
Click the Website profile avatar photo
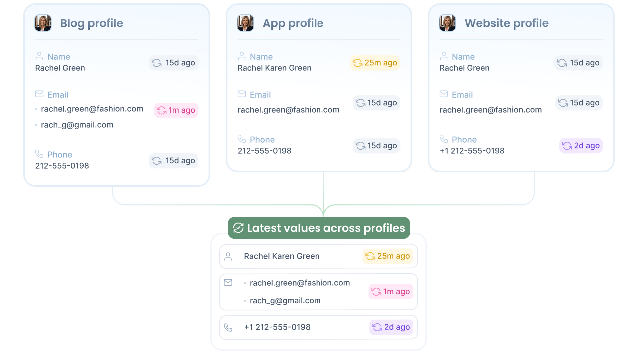(447, 23)
